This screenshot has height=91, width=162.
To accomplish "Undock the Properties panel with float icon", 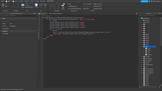I will coord(34,13).
